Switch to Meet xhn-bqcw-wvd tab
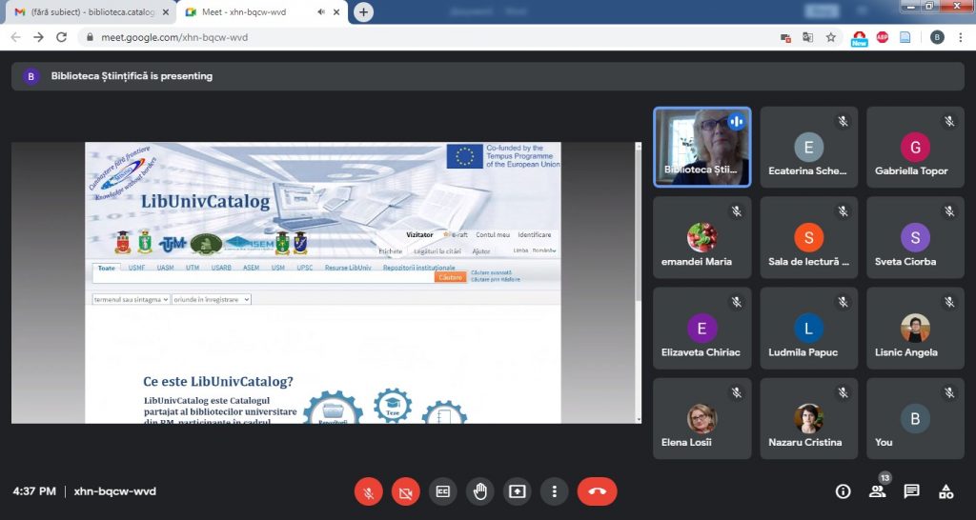Viewport: 976px width, 520px height. pos(261,11)
